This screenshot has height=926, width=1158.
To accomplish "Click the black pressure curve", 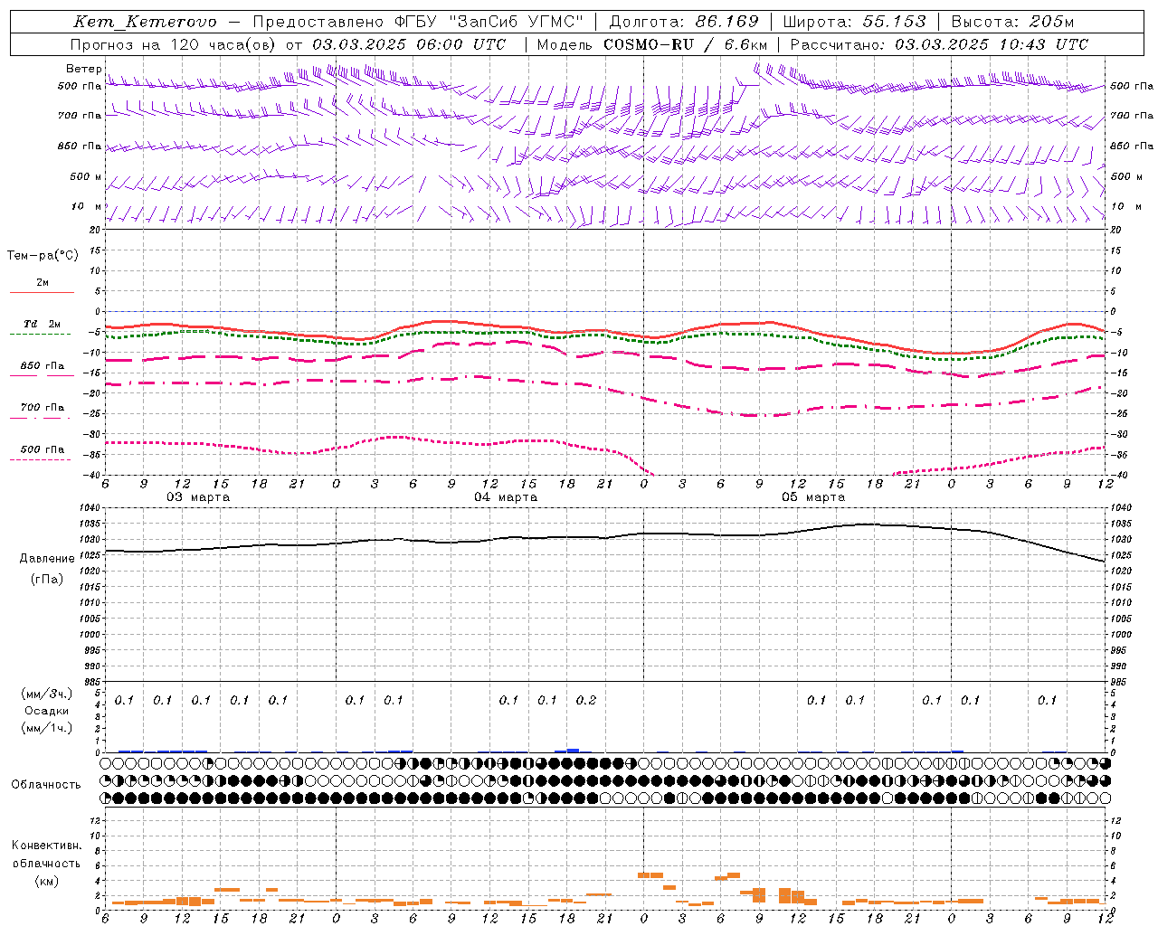I will tap(604, 538).
